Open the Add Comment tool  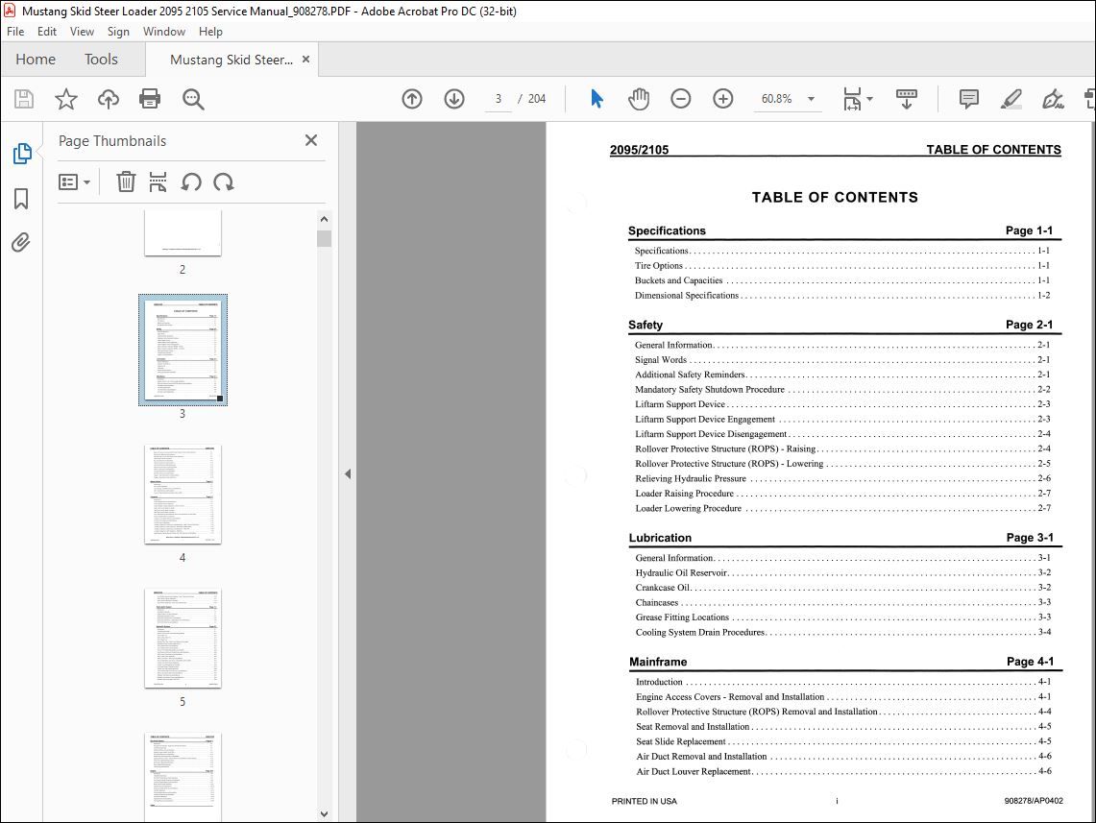968,98
